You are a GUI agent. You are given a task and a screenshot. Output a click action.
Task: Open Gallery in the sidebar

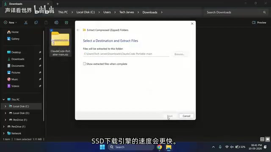pos(13,39)
